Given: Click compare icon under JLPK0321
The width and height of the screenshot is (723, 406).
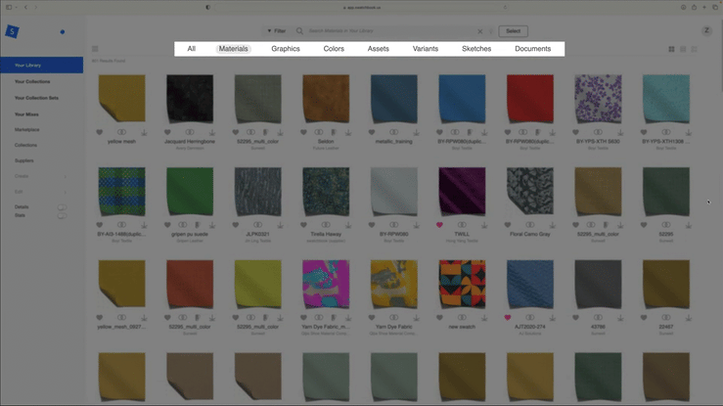Looking at the screenshot, I should click(x=257, y=225).
